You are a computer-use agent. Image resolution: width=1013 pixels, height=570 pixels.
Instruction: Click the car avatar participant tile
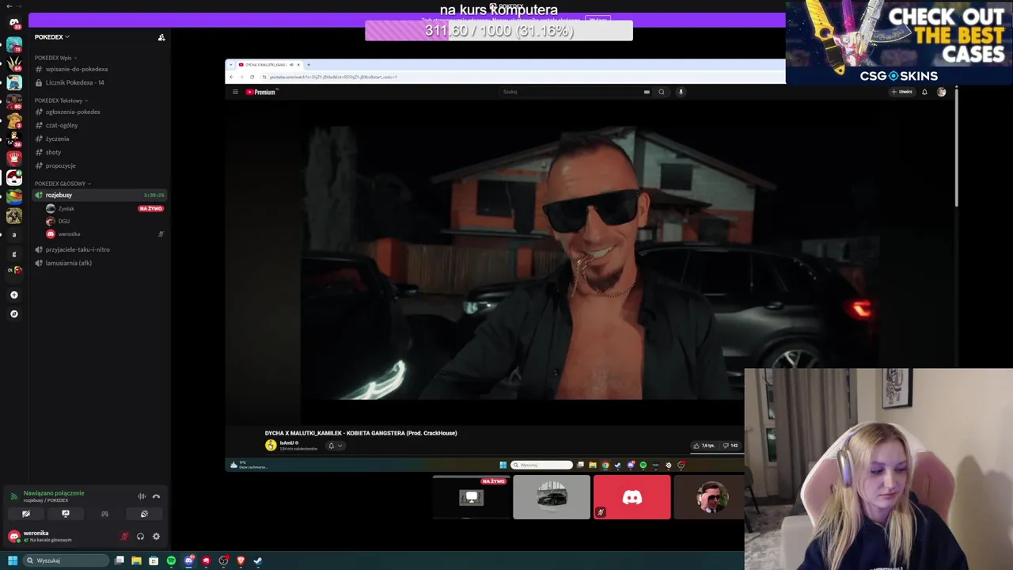coord(552,497)
